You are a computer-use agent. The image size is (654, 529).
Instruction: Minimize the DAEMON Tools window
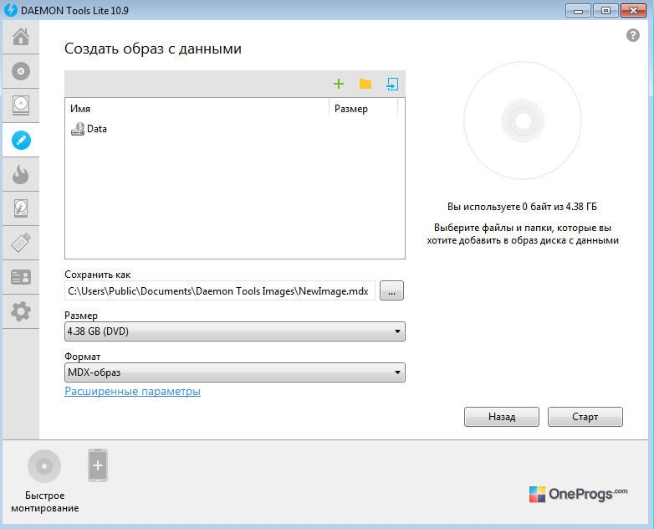coord(578,10)
